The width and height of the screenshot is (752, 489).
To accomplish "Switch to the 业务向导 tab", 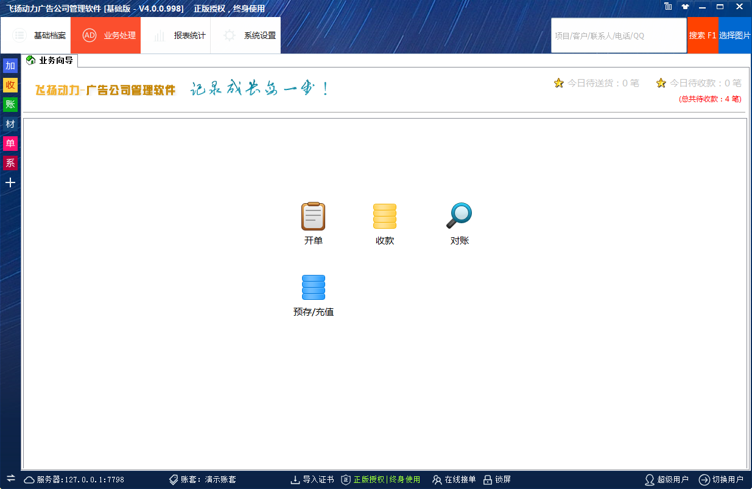I will [x=51, y=60].
